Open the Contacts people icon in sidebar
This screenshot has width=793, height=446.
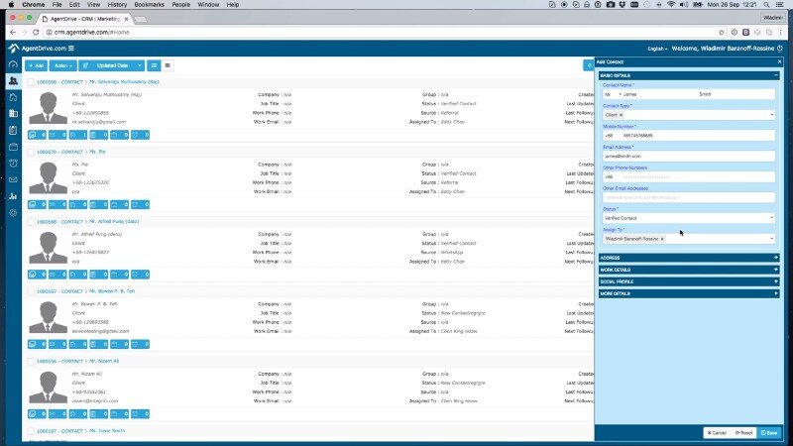(13, 80)
